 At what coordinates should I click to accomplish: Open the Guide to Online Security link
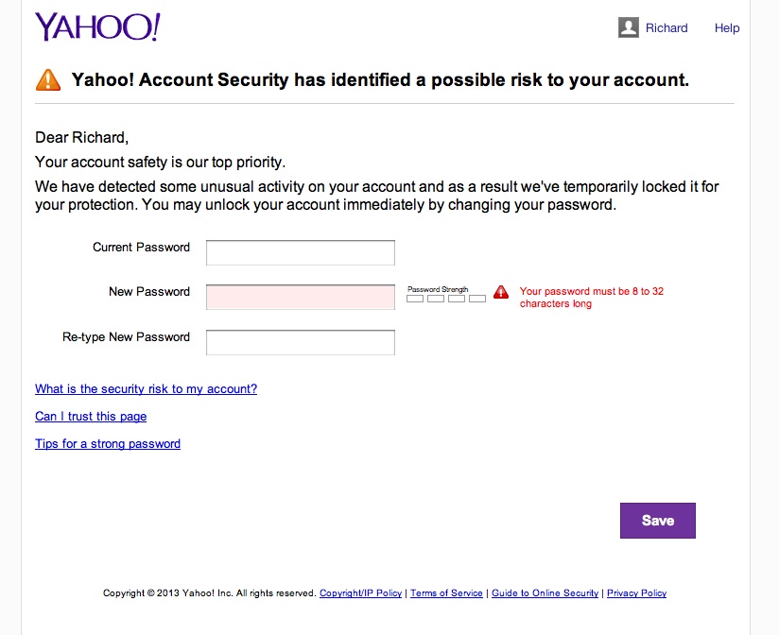pos(545,592)
